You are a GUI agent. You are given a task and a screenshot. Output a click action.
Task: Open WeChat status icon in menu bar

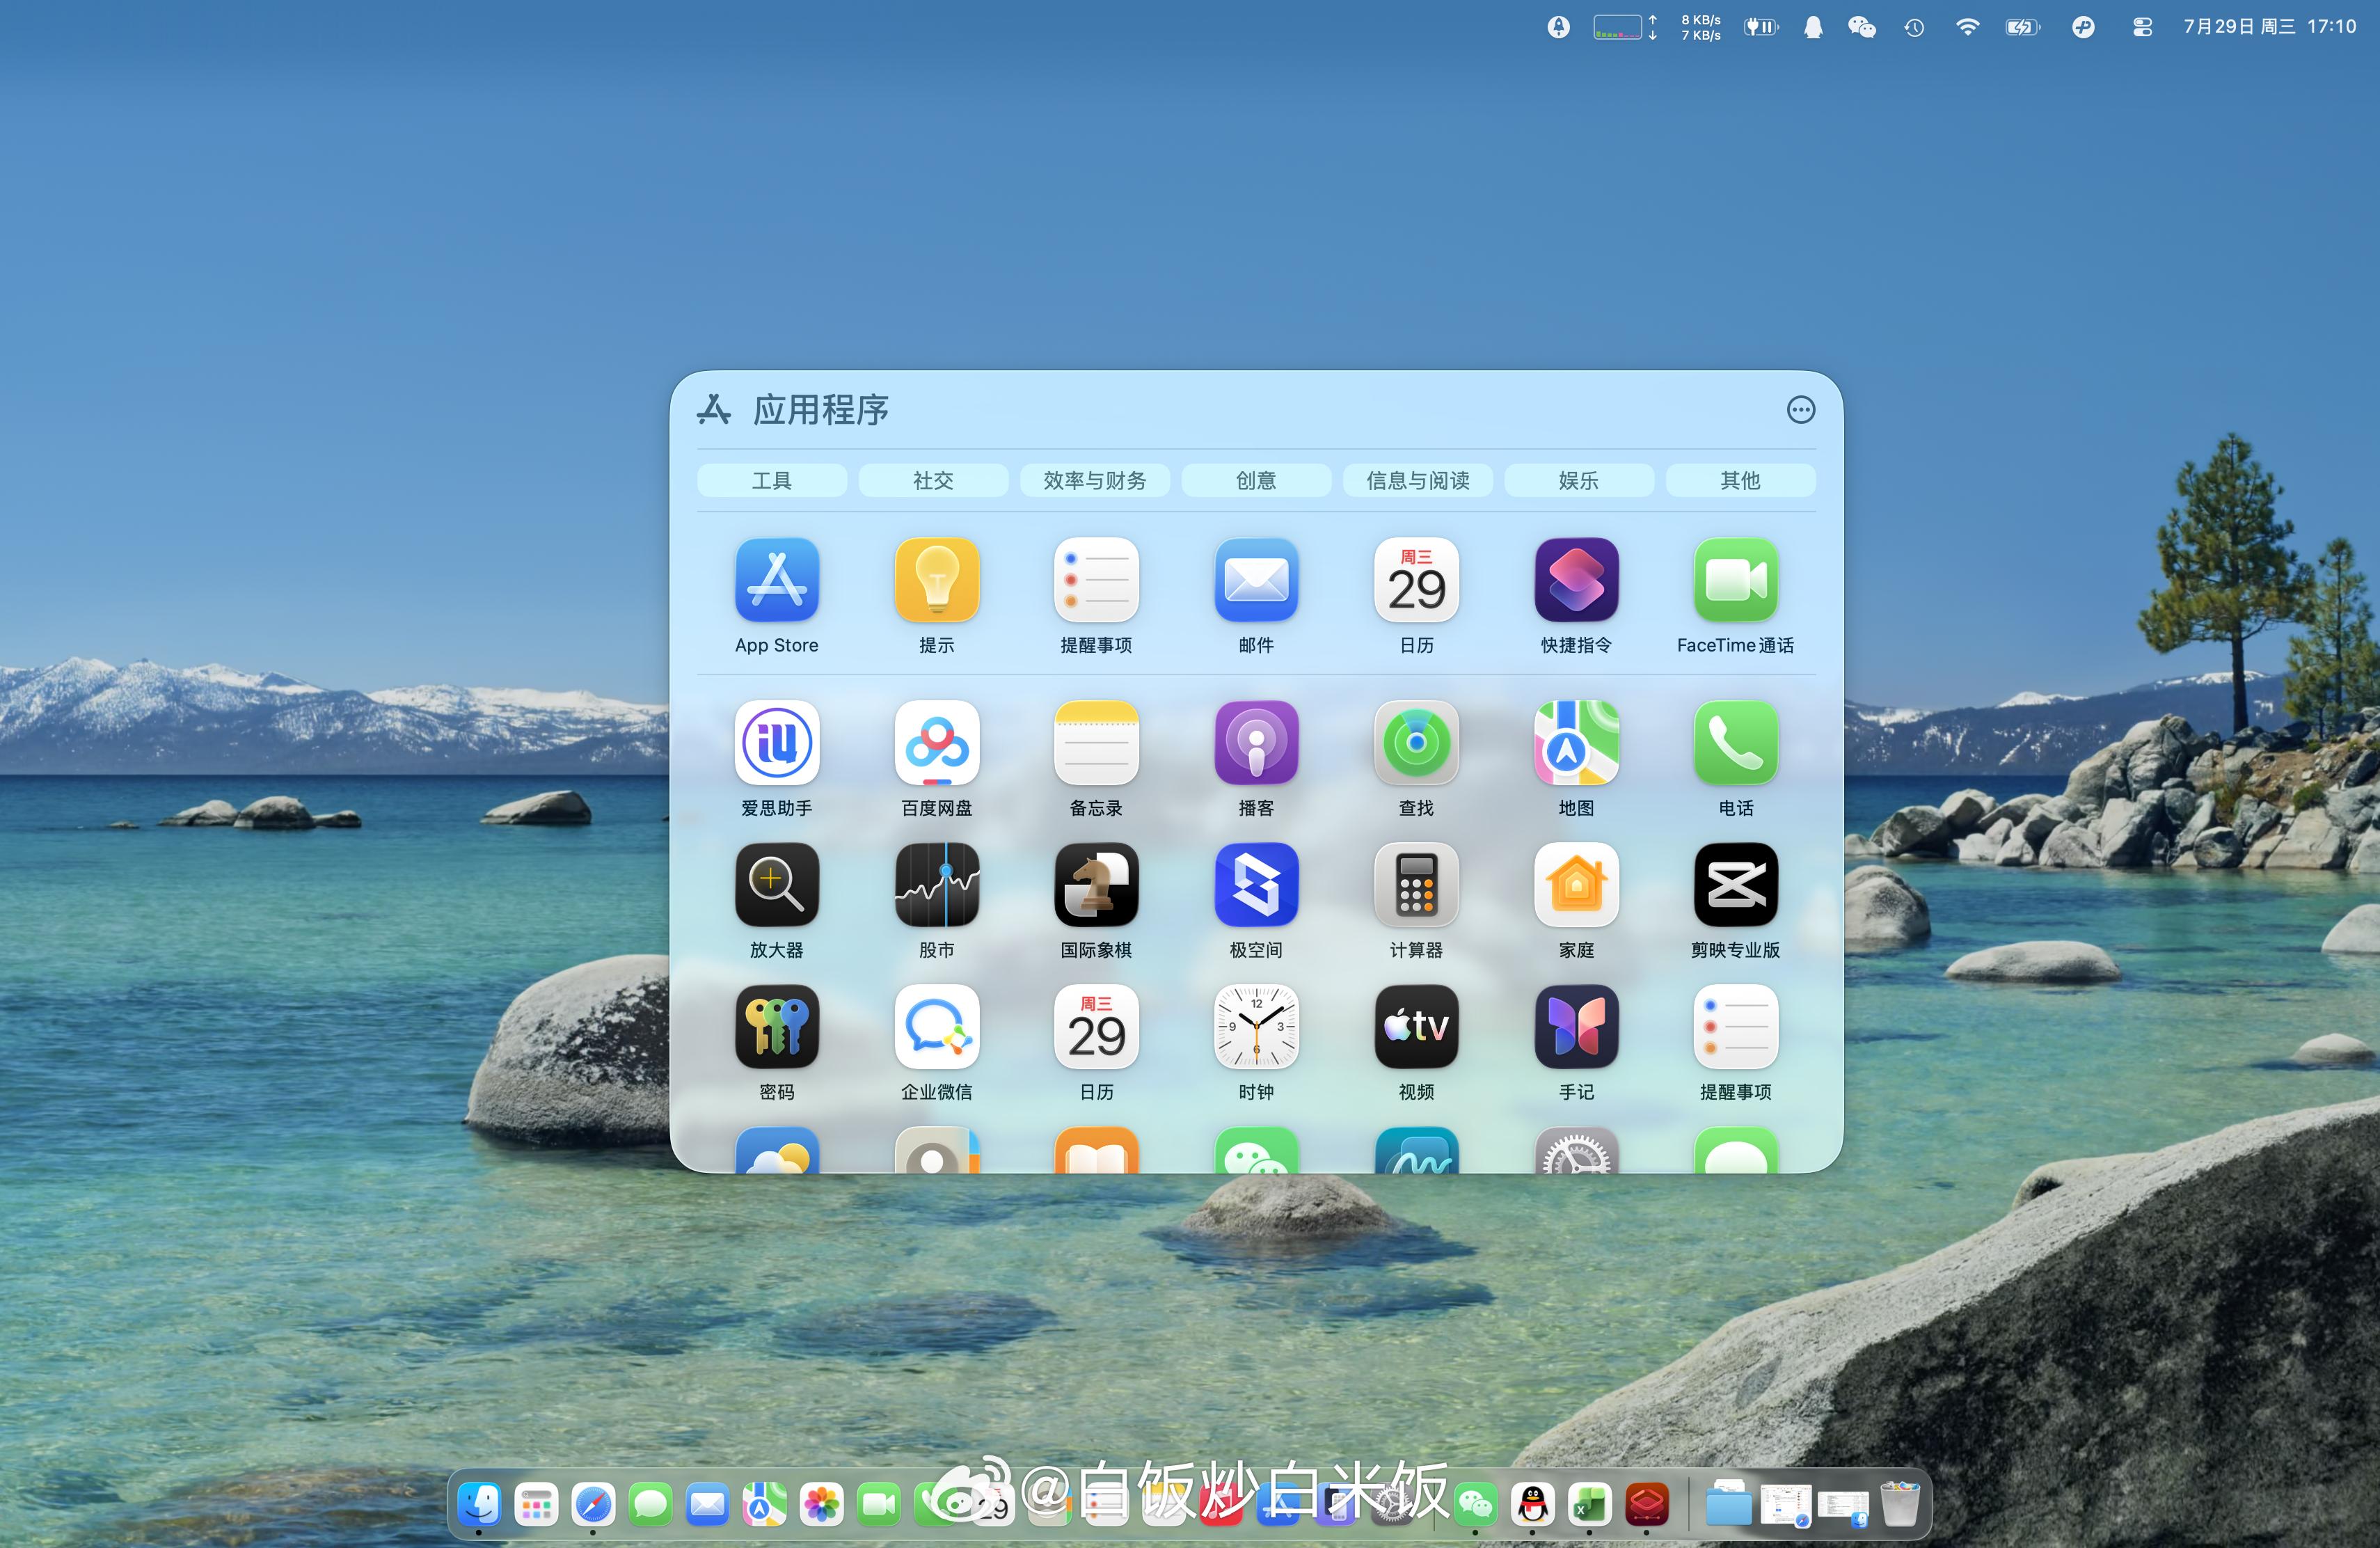tap(1861, 27)
